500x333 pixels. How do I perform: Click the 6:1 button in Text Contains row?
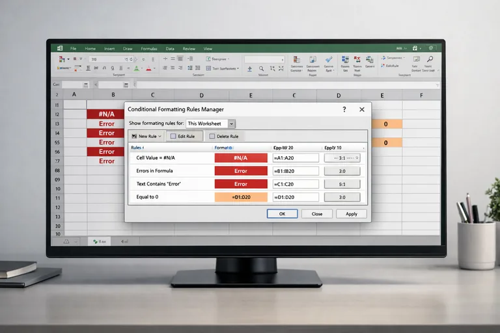tap(342, 184)
